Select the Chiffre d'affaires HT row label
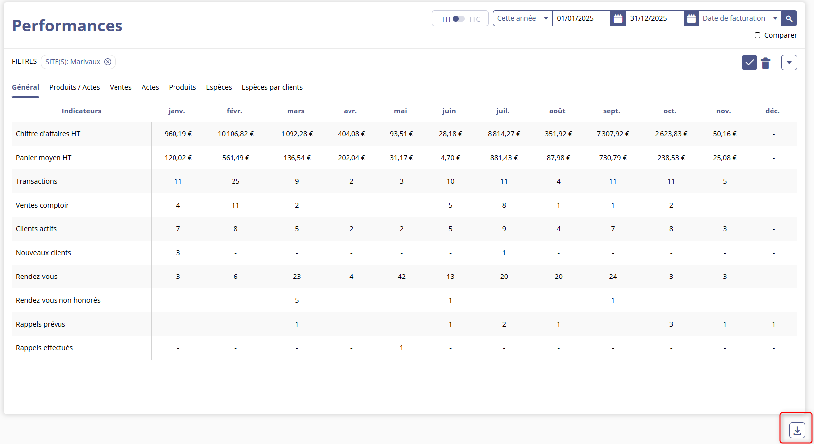 pyautogui.click(x=48, y=134)
